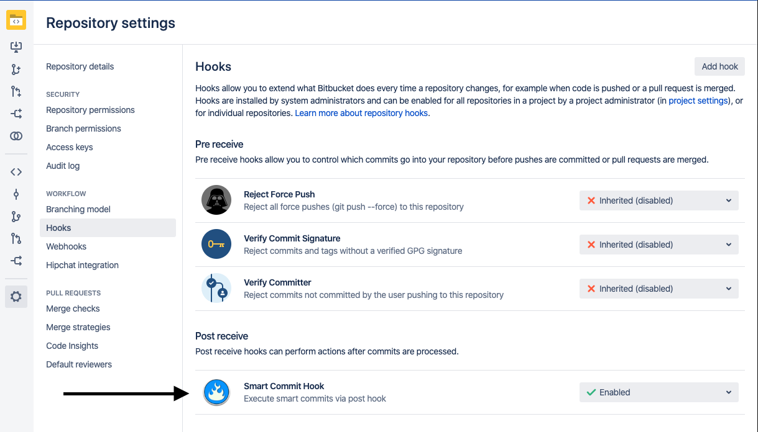Go to Branch permissions settings

point(83,128)
